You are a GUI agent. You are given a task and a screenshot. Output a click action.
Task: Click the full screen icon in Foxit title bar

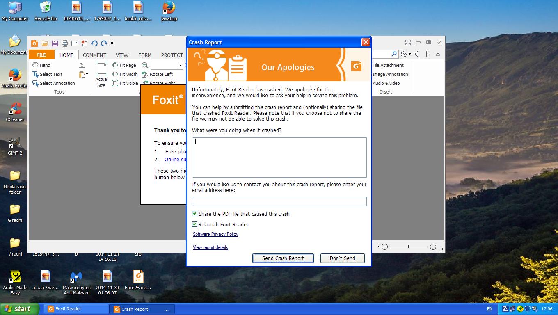(x=408, y=42)
